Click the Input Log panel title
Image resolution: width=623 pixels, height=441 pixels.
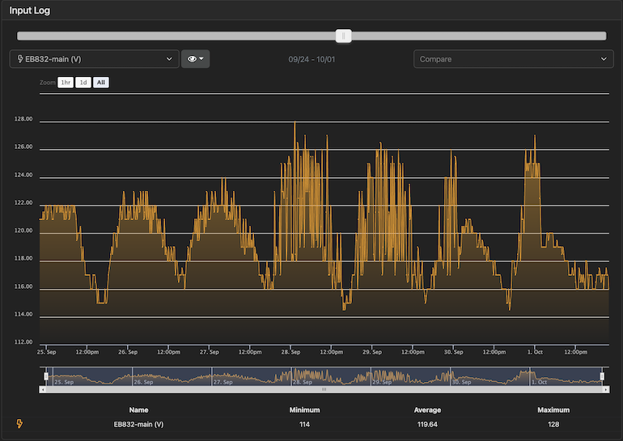(30, 11)
